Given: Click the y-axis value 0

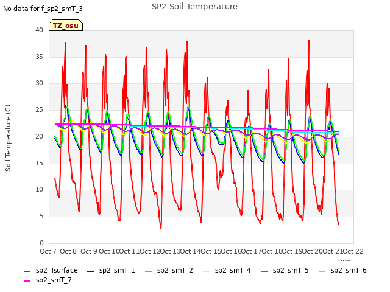Looking at the screenshot, I should point(41,243).
